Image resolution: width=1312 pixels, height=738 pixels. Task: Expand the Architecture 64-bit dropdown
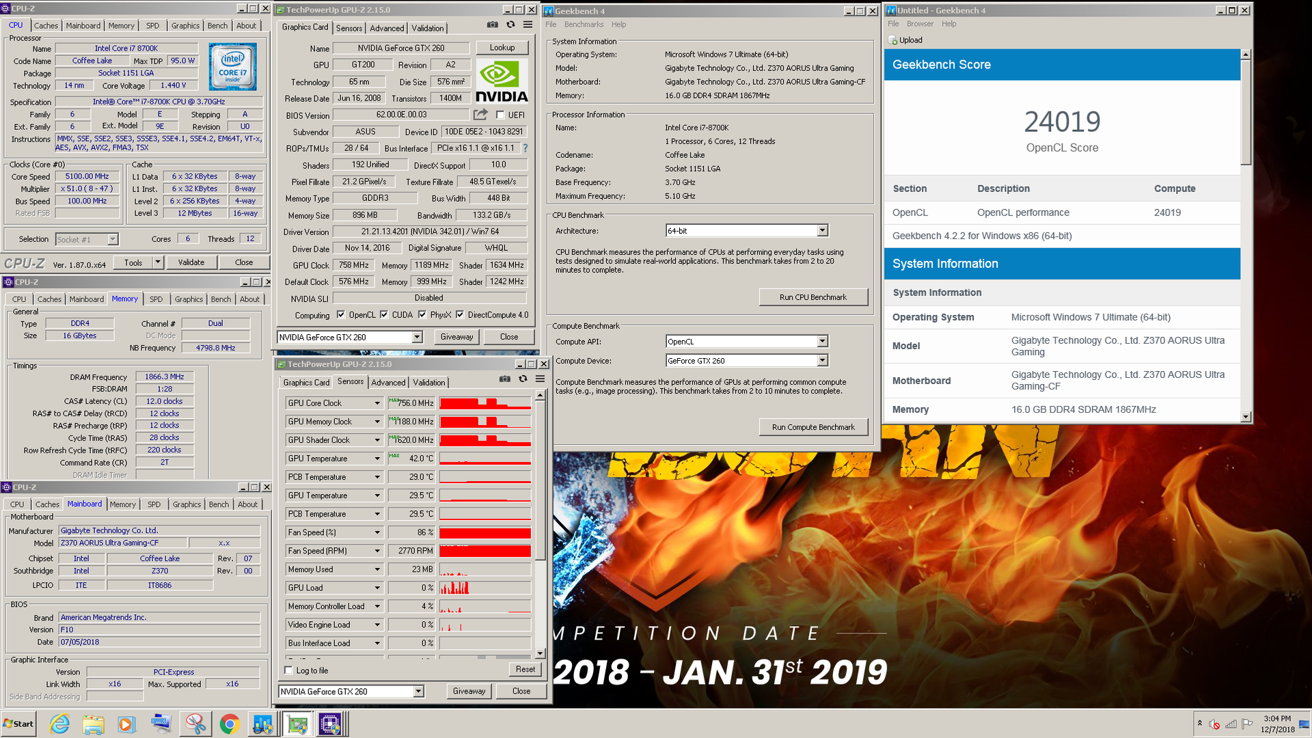(823, 231)
